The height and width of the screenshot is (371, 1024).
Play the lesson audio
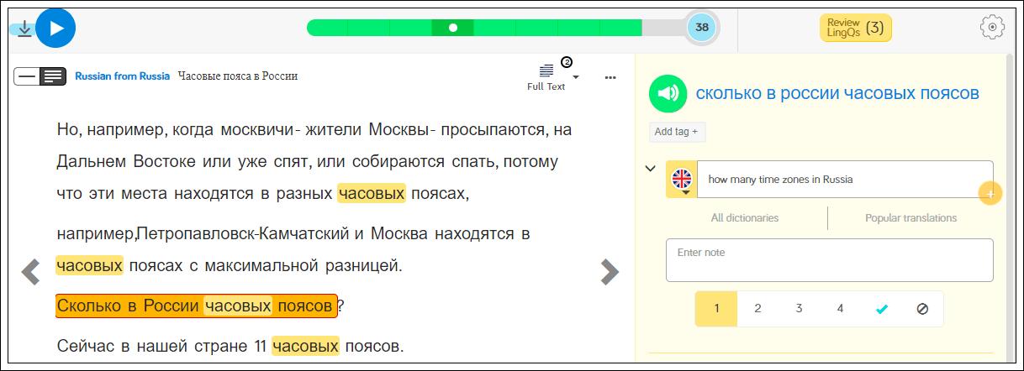55,28
